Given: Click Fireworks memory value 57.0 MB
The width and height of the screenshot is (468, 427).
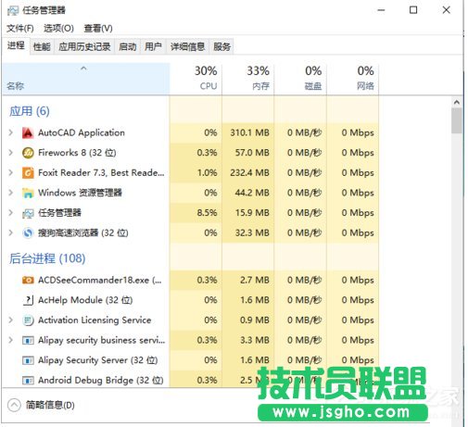Looking at the screenshot, I should pyautogui.click(x=252, y=153).
